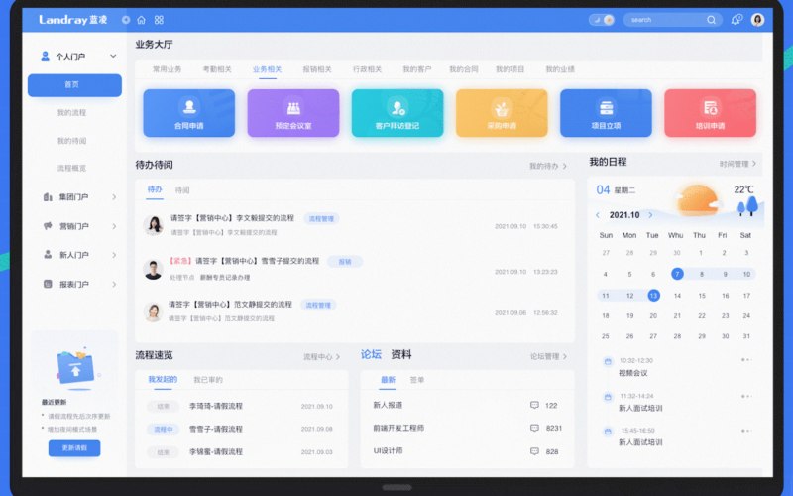Open the 培训申请 card
Viewport: 793px width, 496px height.
coord(710,113)
